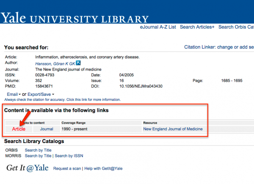Open Help with GetIt@Yale link
254x184 pixels.
tap(103, 168)
